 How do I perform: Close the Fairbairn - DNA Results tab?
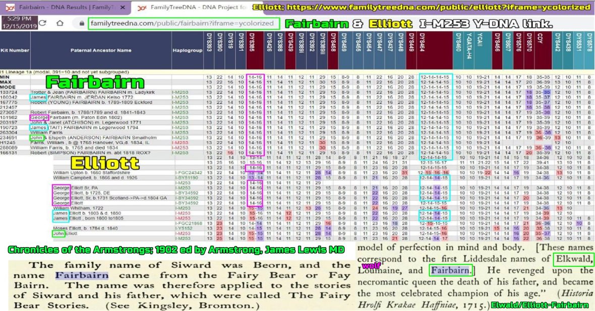click(122, 8)
